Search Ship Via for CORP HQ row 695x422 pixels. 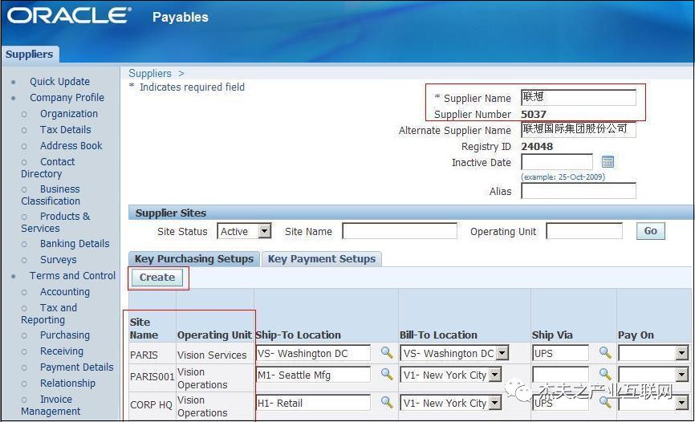coord(605,403)
